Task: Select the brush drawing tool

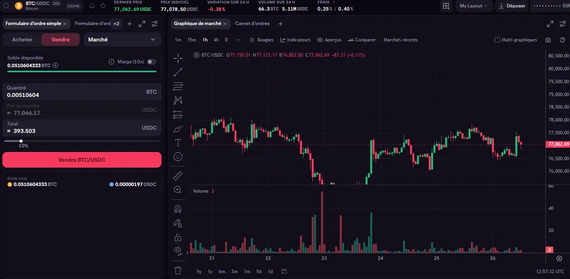Action: pyautogui.click(x=178, y=129)
